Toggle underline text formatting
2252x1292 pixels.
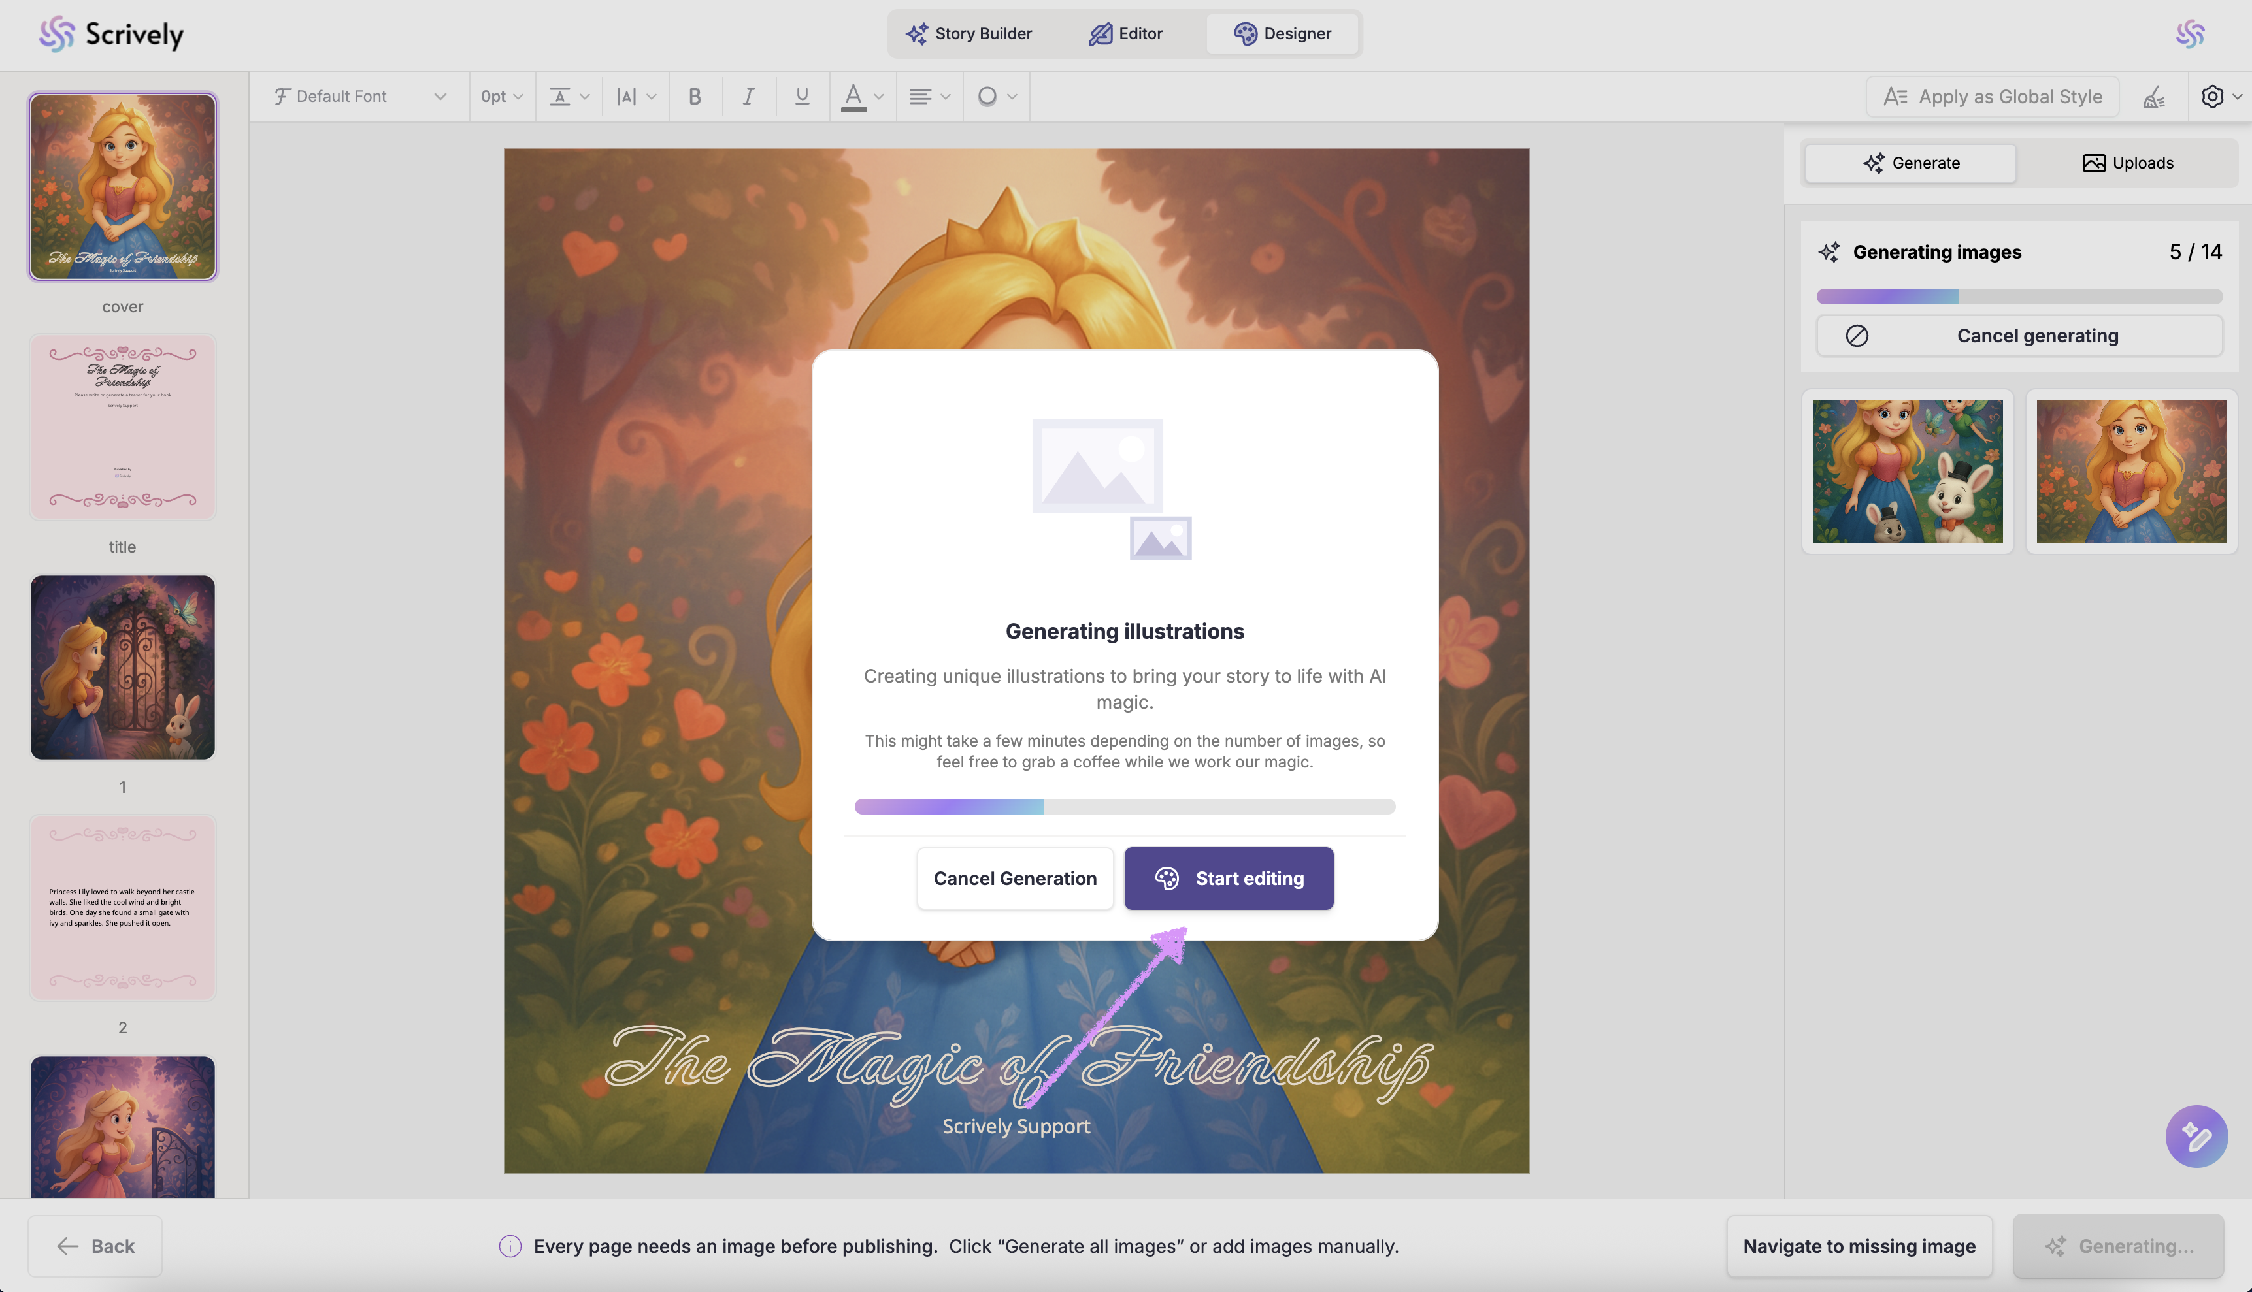coord(802,97)
